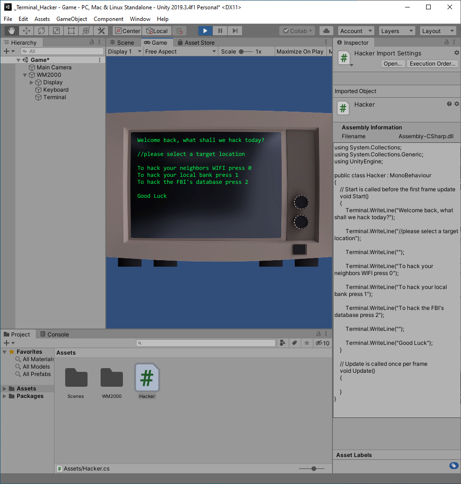Adjust the Game view Scale slider
461x484 pixels.
242,52
